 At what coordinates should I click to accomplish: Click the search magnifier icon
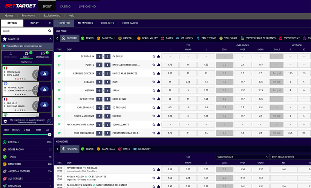coord(50,31)
